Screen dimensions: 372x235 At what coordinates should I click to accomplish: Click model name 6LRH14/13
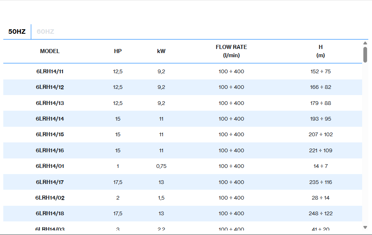point(50,103)
